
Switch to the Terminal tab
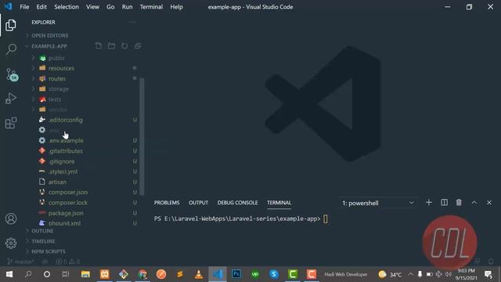point(279,203)
